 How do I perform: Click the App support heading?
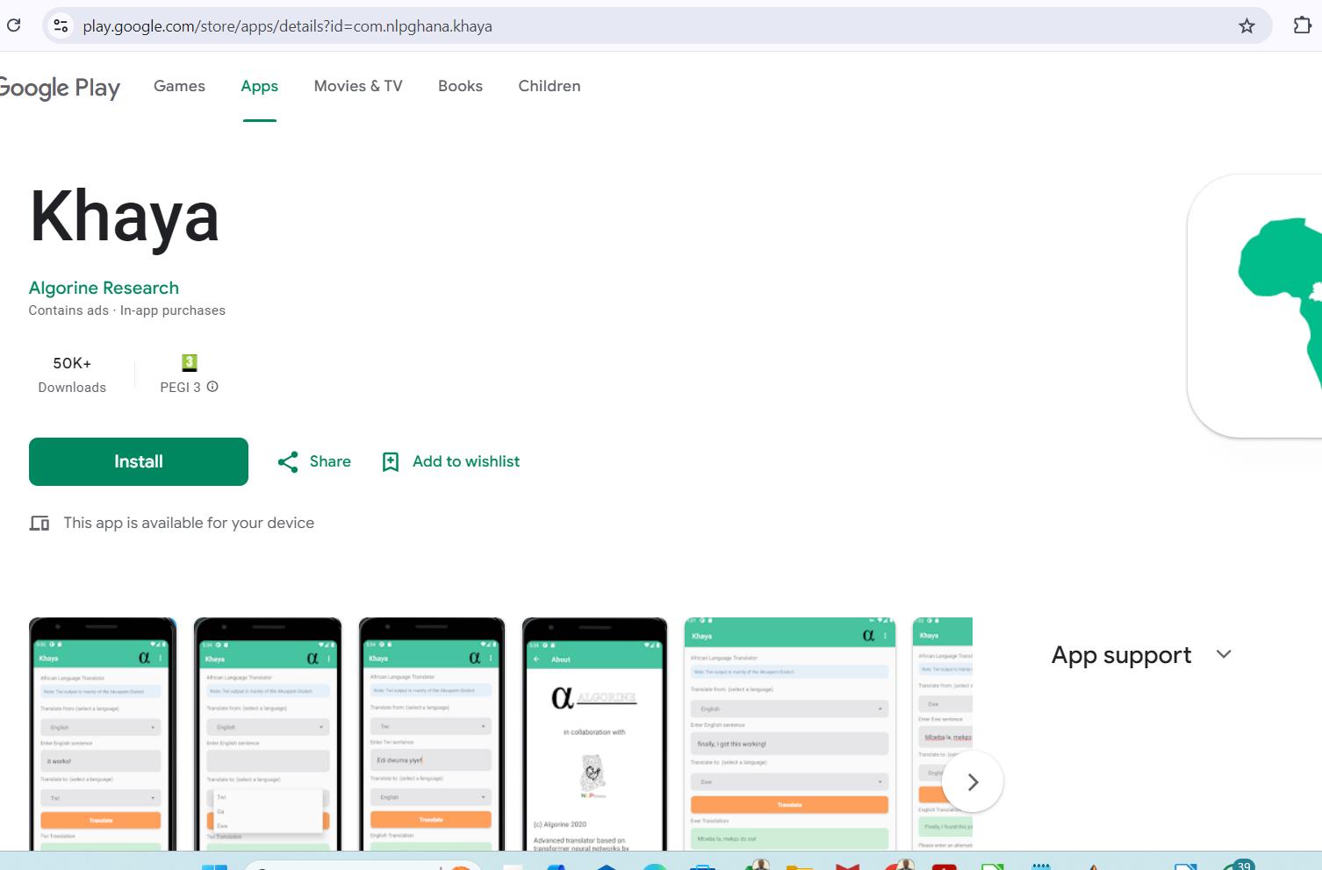(1121, 655)
